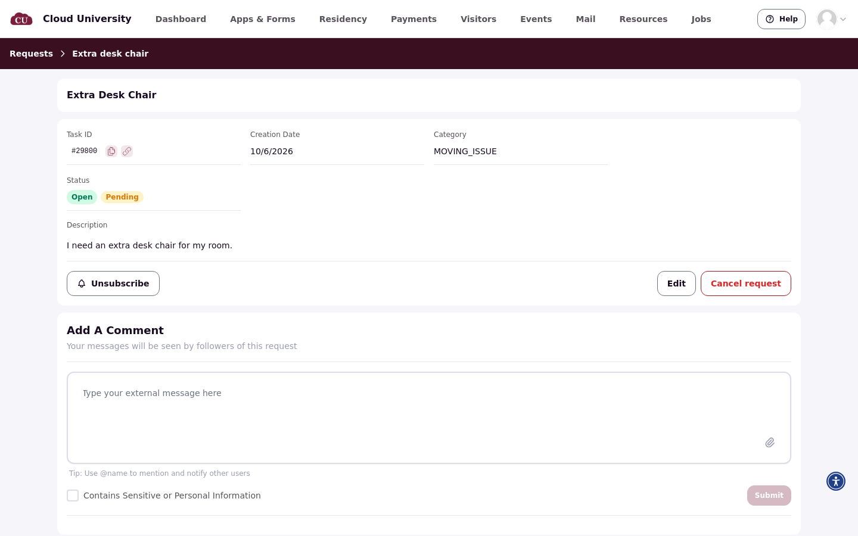The image size is (858, 536).
Task: Go to Mail
Action: (586, 19)
